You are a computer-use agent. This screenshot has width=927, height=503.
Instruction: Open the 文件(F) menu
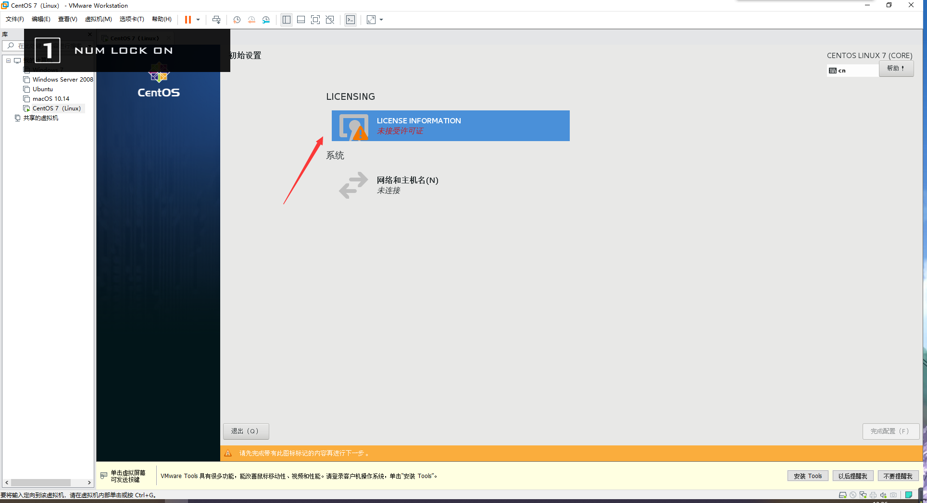point(15,19)
